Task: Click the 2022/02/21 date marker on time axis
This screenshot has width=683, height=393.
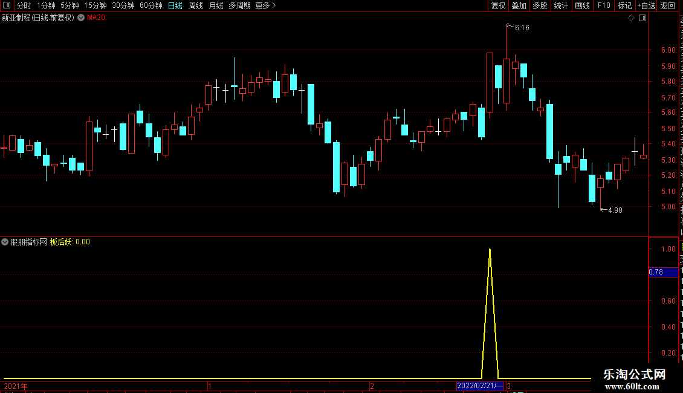Action: coord(480,386)
